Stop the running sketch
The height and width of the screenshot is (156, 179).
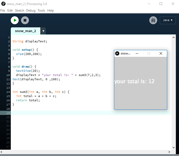click(25, 20)
